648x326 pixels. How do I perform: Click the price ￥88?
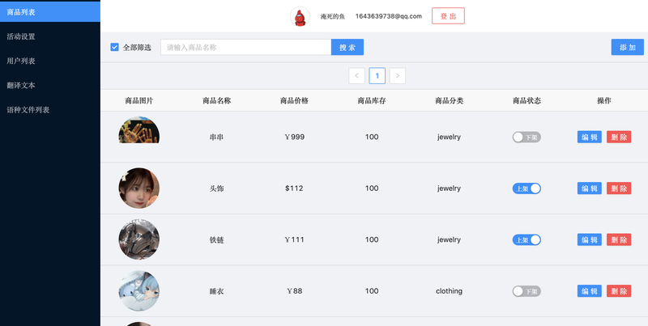tap(294, 291)
